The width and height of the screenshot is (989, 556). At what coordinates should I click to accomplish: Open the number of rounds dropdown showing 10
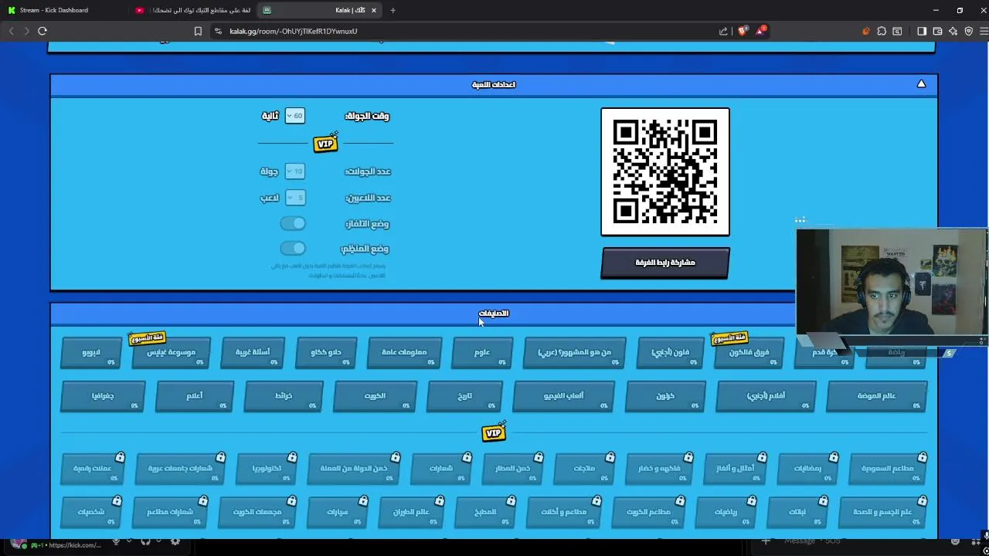click(x=294, y=171)
